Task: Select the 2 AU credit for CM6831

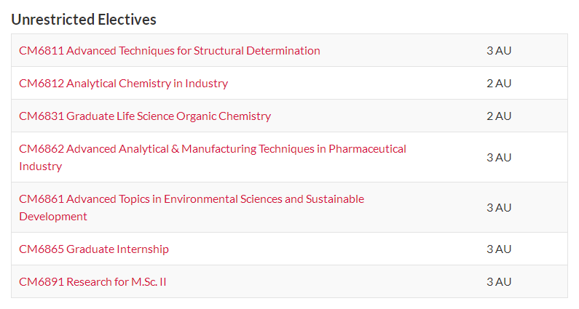Action: click(x=499, y=116)
